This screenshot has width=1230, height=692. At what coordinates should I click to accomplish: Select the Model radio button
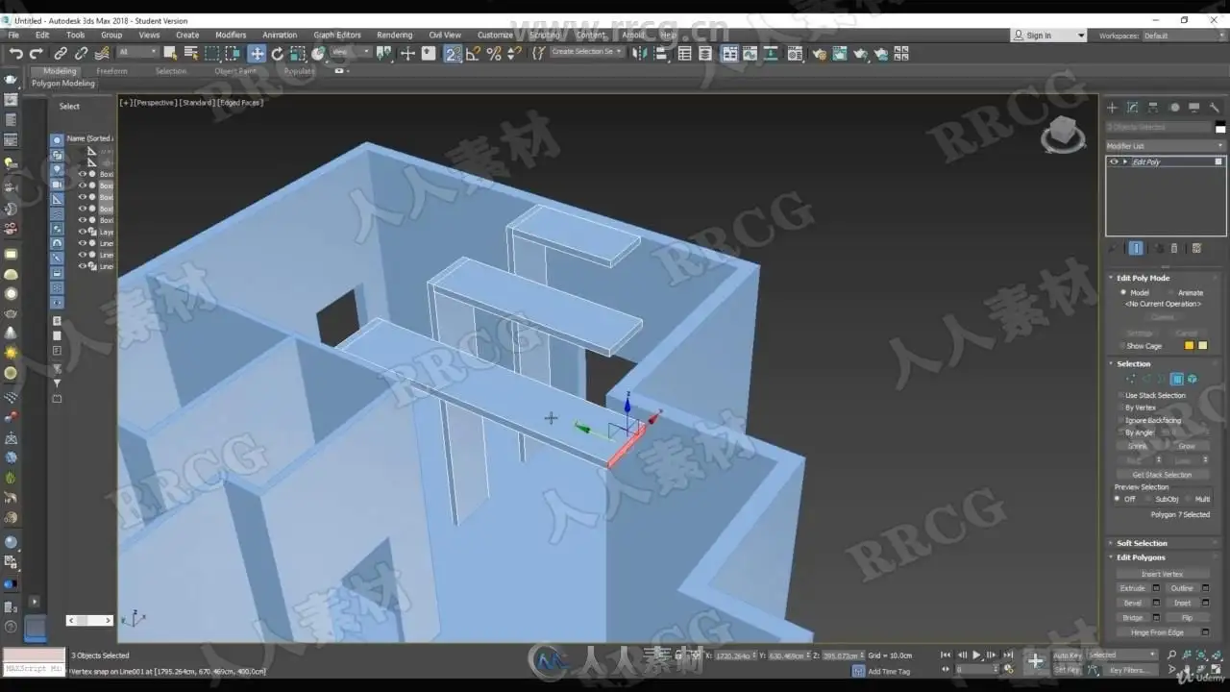pyautogui.click(x=1123, y=292)
